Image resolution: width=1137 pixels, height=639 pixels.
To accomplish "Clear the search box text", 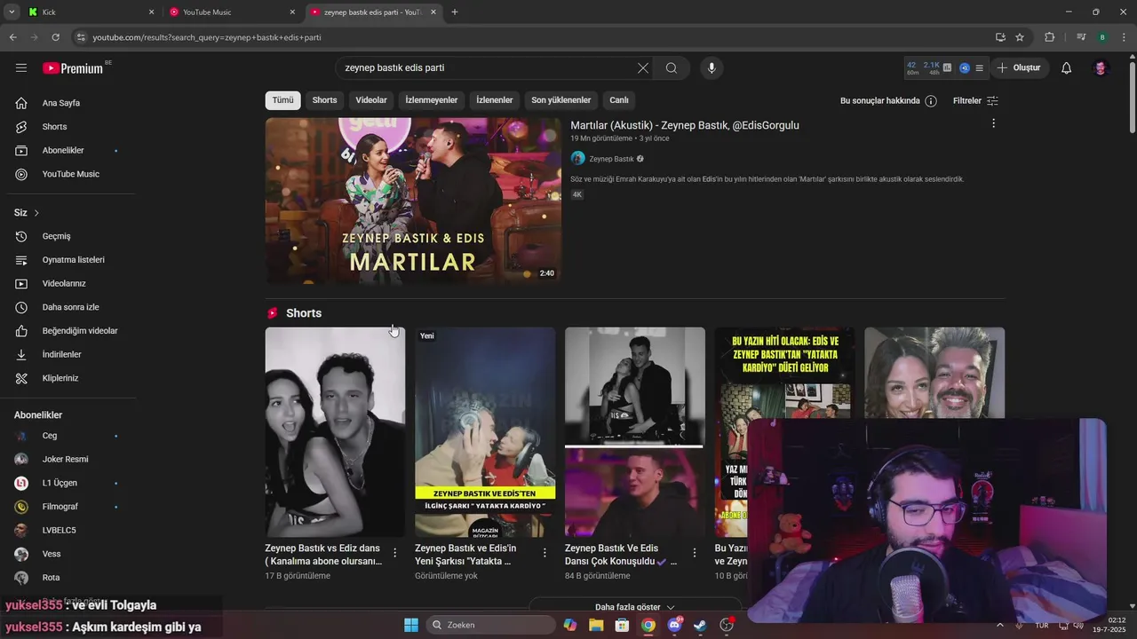I will coord(643,68).
